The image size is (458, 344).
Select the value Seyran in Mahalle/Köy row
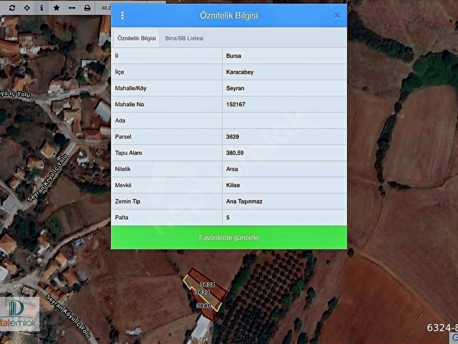[x=235, y=88]
